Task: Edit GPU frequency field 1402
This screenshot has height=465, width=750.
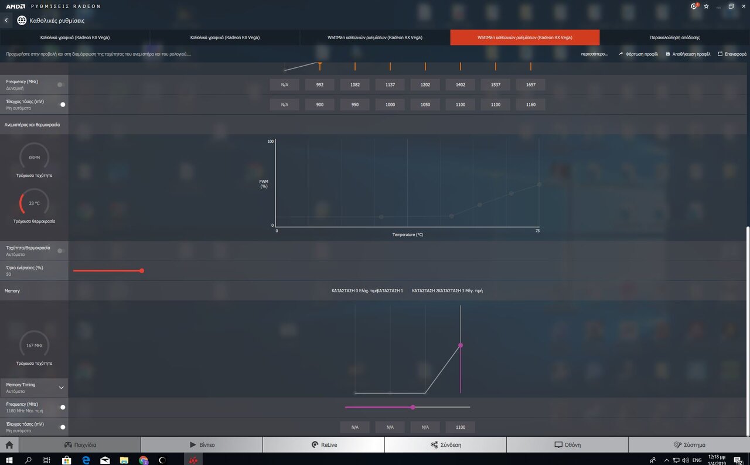Action: [460, 85]
